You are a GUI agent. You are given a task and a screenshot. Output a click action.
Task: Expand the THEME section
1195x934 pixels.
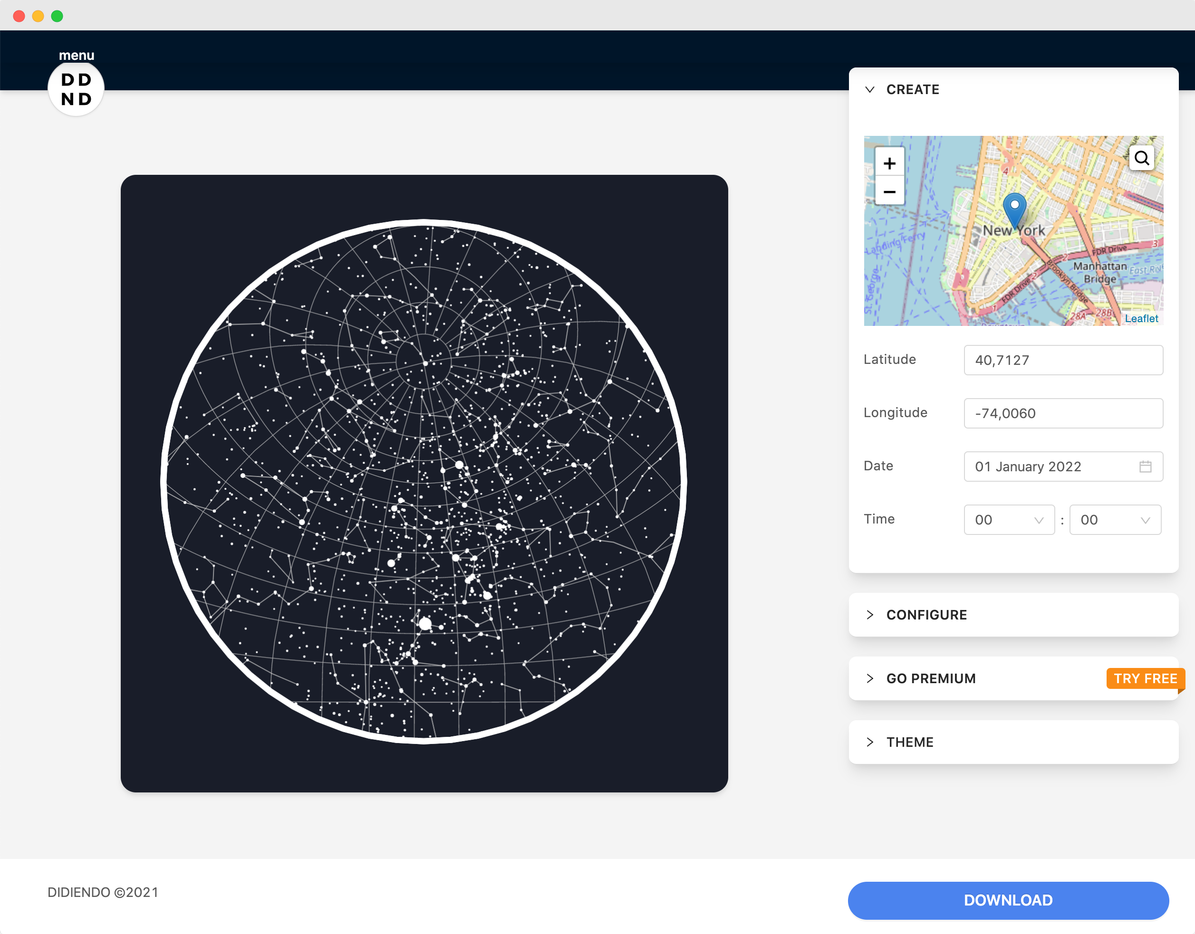(870, 742)
